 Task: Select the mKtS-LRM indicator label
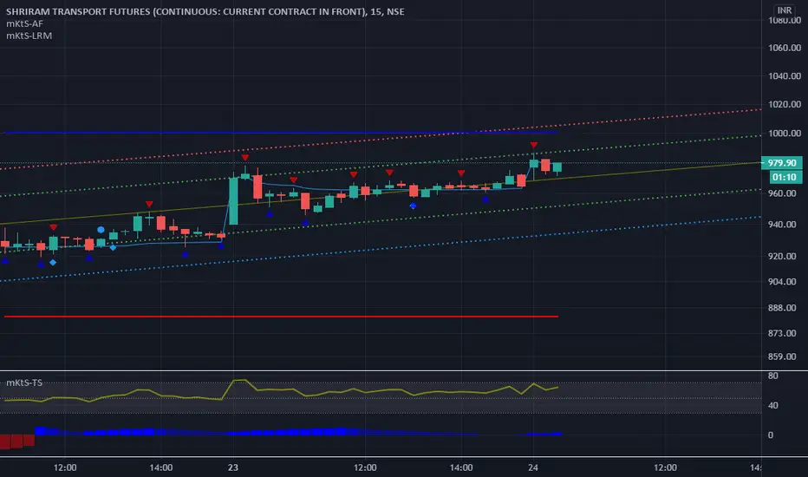[29, 36]
